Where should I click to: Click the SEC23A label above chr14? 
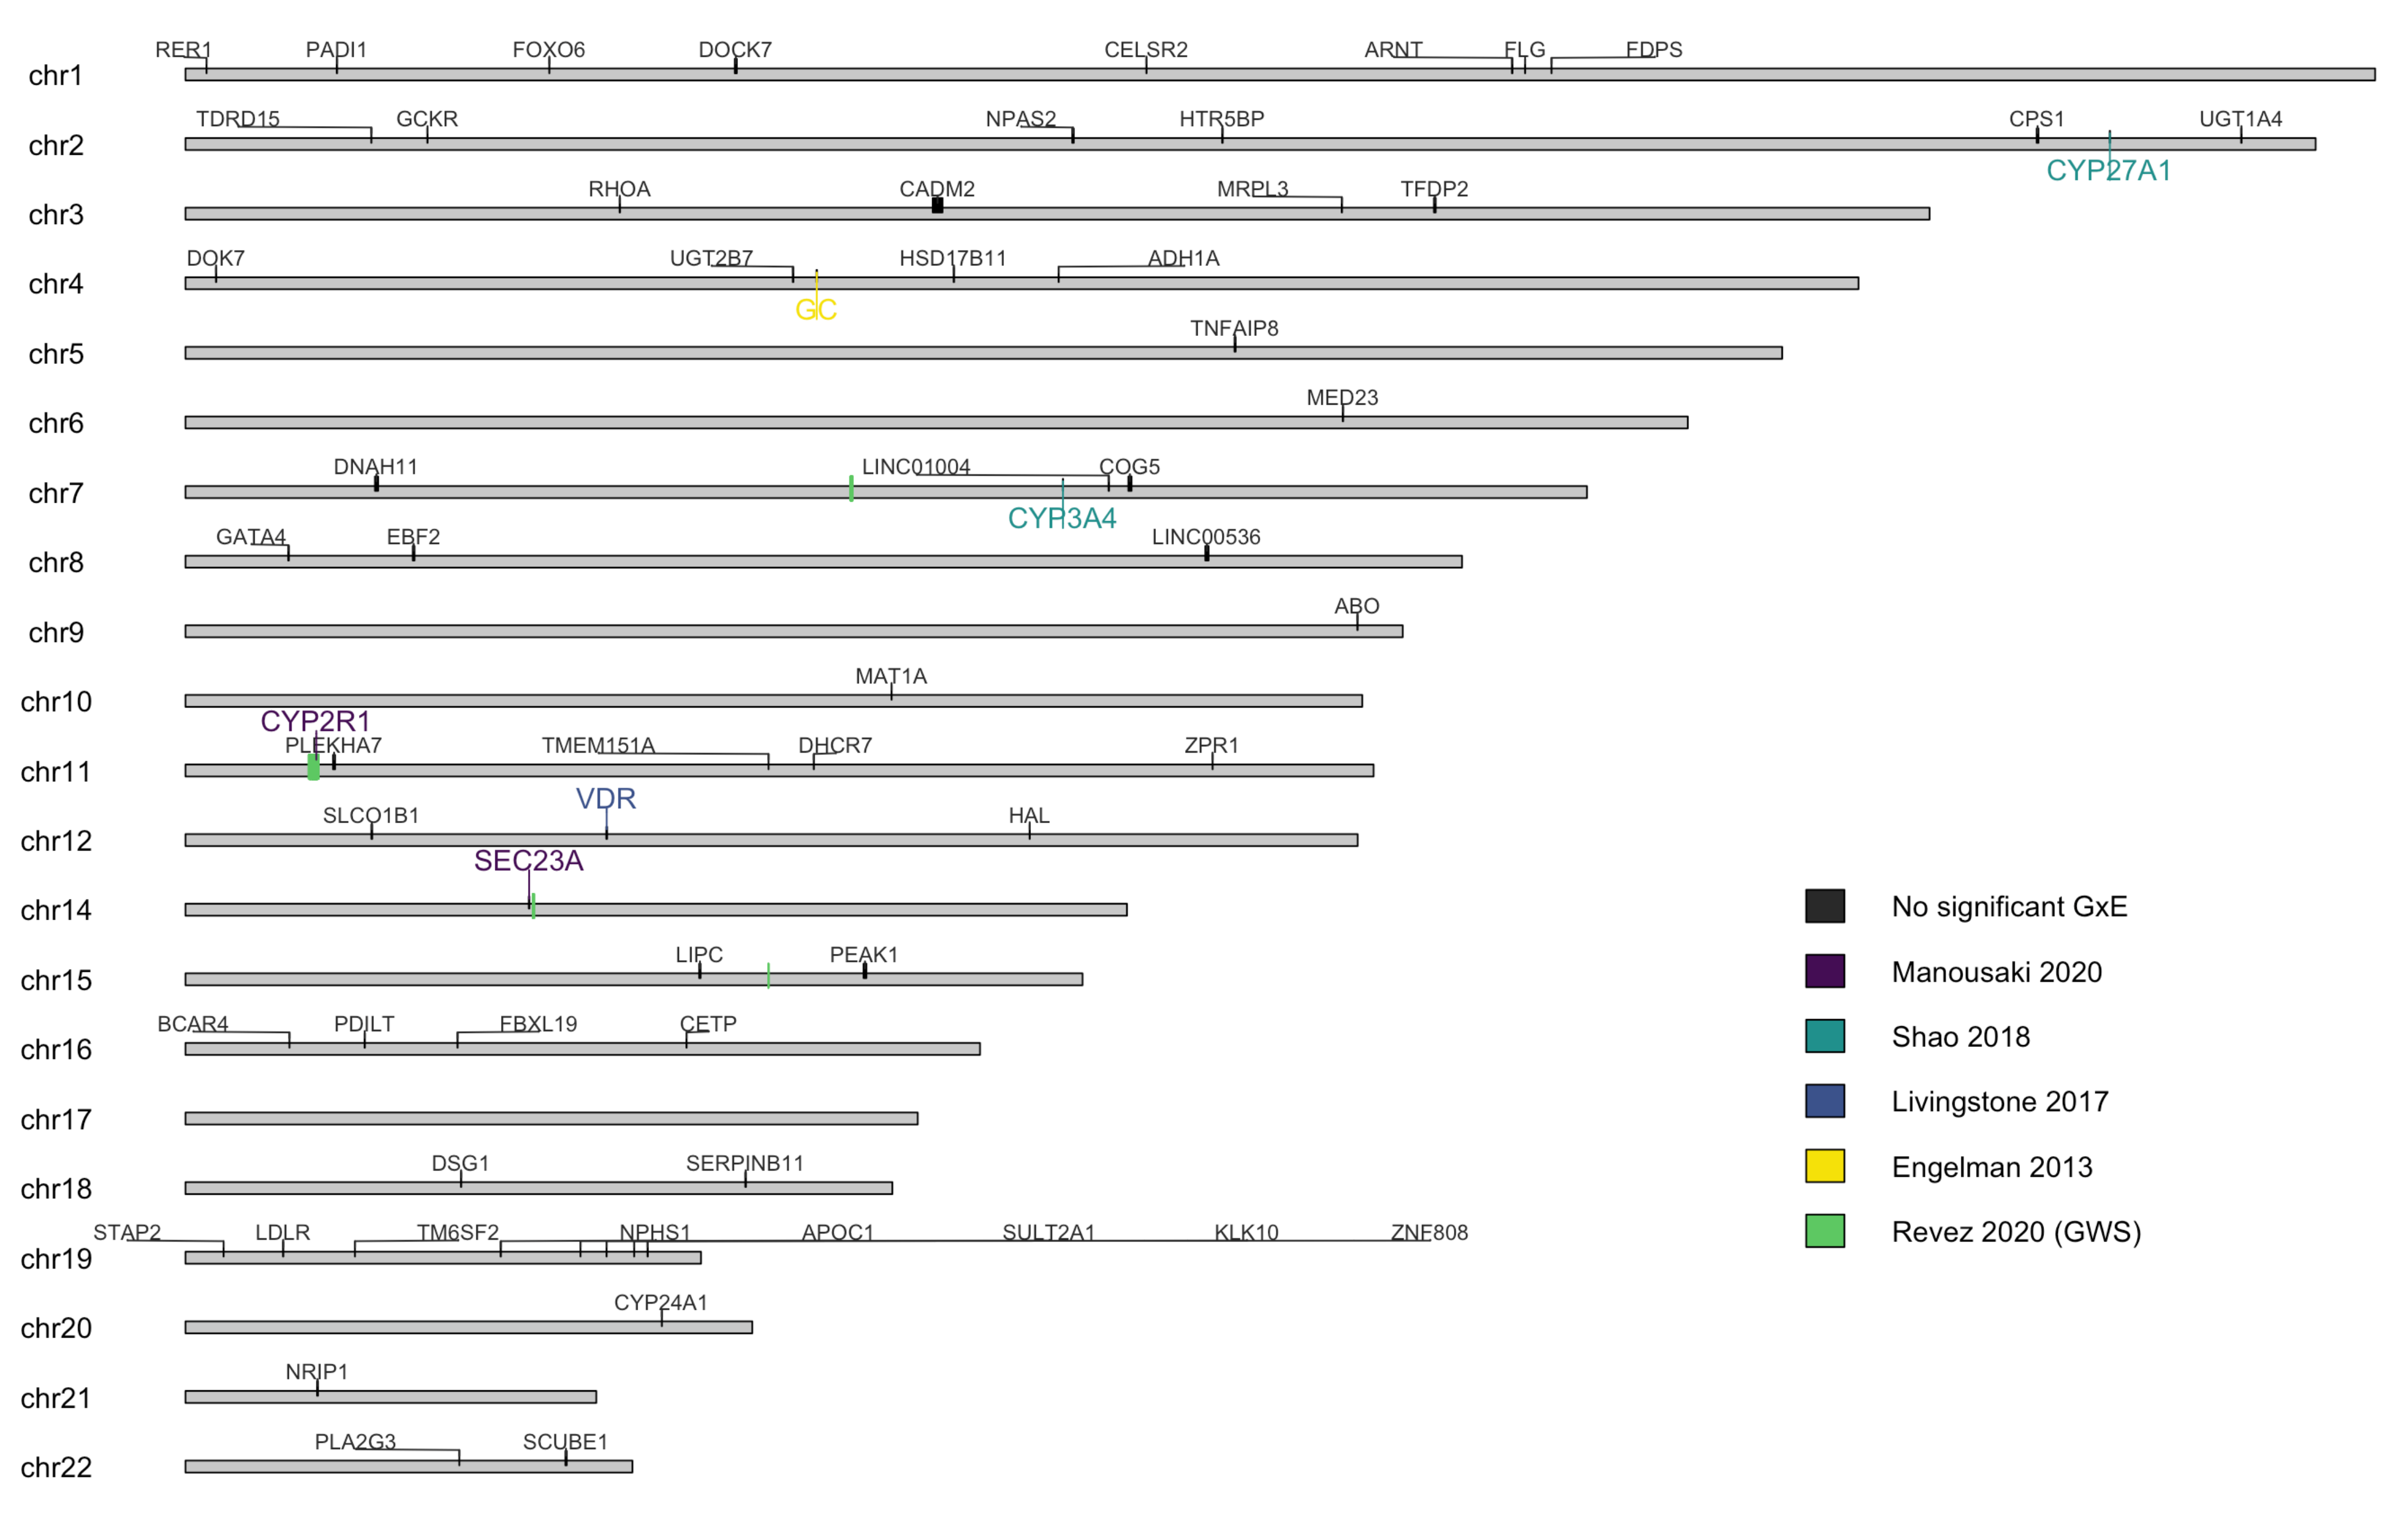click(528, 861)
